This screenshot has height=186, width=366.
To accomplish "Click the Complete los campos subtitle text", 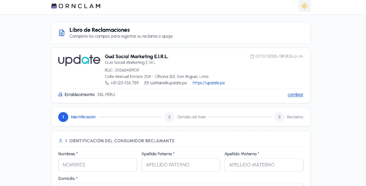I will (121, 36).
